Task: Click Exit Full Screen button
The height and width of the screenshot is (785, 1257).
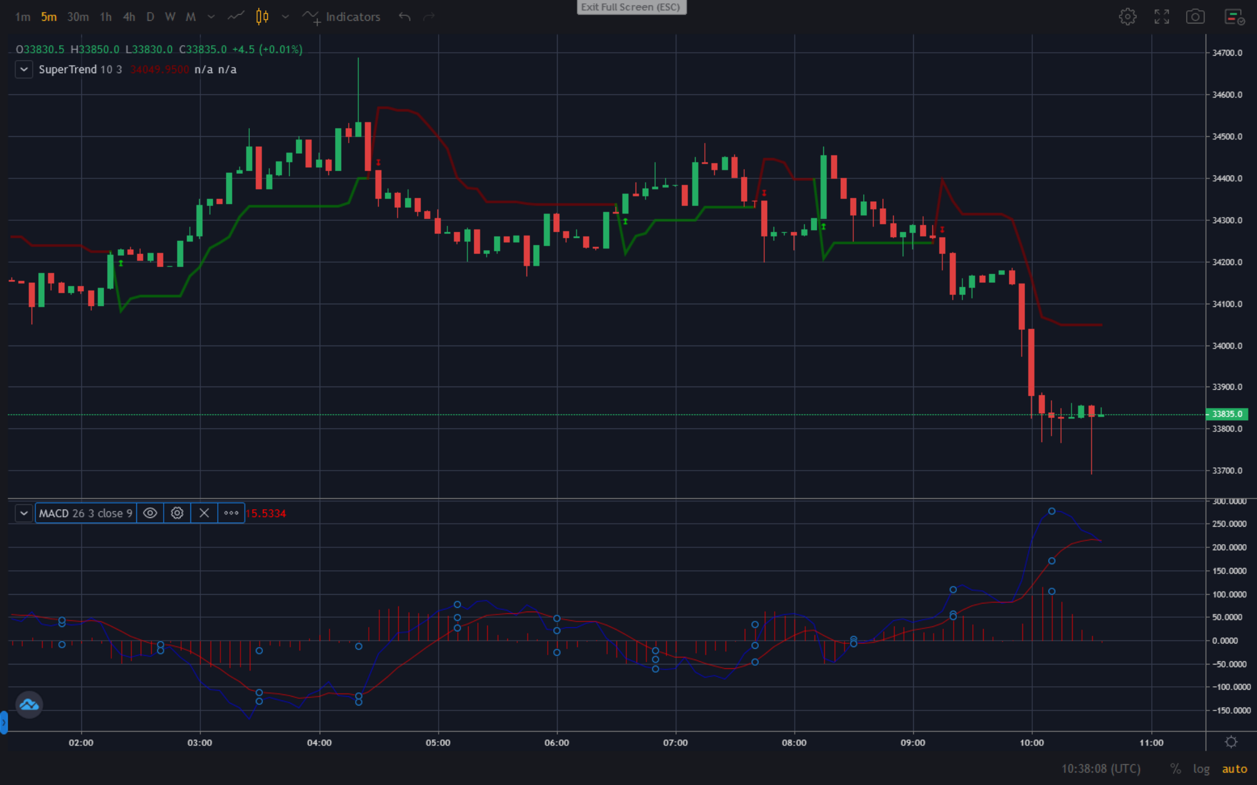Action: tap(631, 7)
